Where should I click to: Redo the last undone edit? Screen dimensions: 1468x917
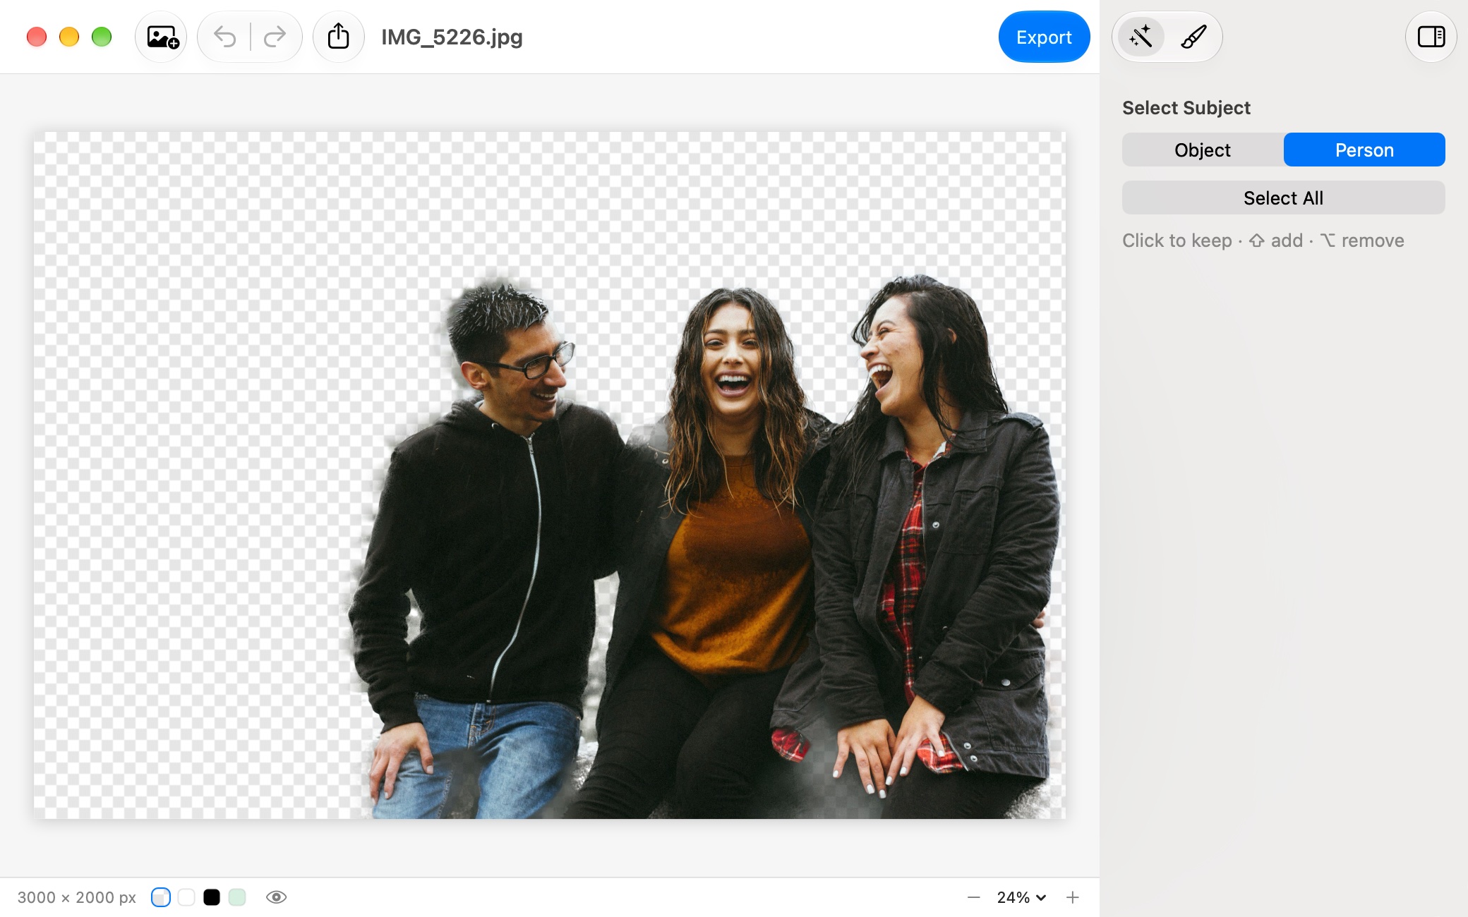[x=275, y=37]
